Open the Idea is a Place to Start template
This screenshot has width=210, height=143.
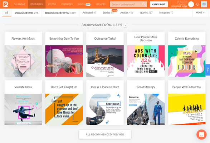coord(105,103)
